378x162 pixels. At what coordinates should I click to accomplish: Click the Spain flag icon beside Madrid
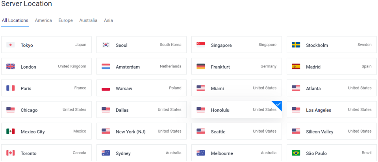point(296,66)
